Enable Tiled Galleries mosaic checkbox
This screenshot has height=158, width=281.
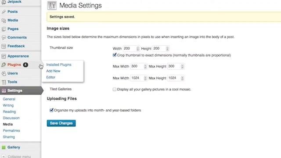click(x=114, y=89)
